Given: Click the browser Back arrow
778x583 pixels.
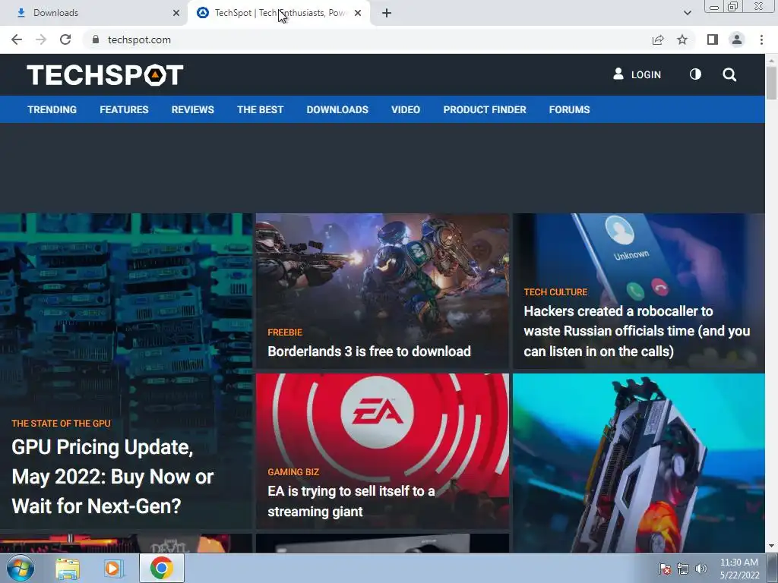Looking at the screenshot, I should (17, 39).
